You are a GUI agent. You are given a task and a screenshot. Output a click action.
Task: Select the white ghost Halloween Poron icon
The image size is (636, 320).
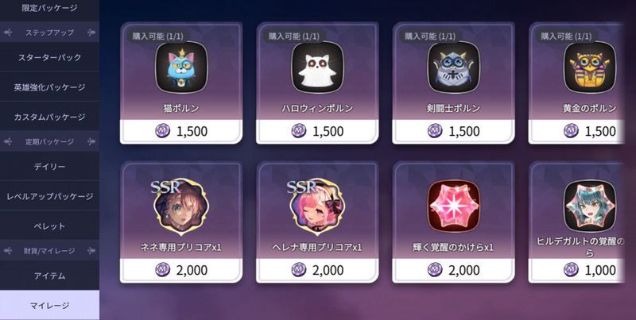[x=317, y=67]
